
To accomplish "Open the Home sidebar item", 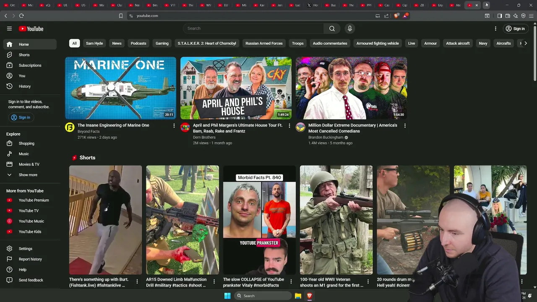I will pyautogui.click(x=30, y=44).
